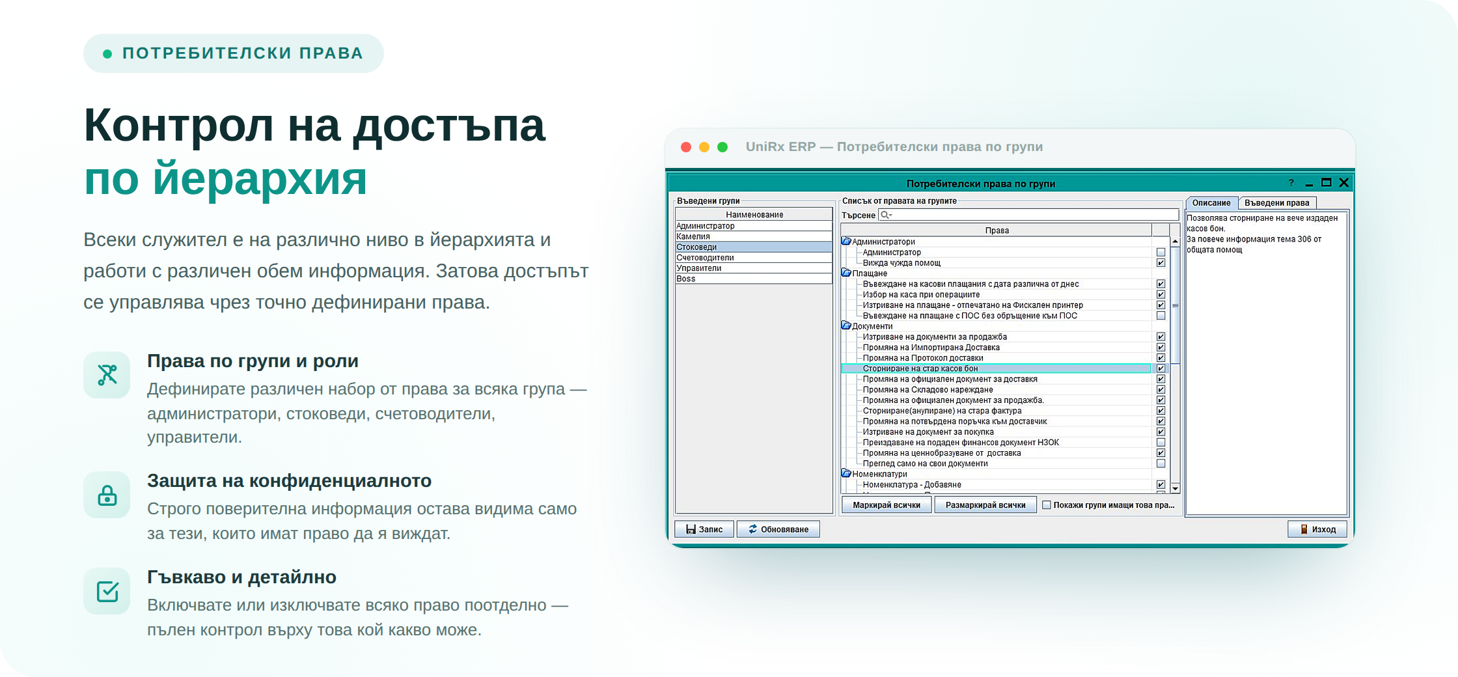The width and height of the screenshot is (1458, 677).
Task: Click the checkmark flexible rights icon
Action: point(107,591)
